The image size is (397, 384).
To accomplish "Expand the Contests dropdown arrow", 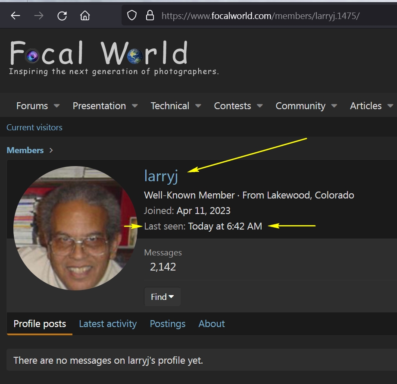I will pos(260,106).
